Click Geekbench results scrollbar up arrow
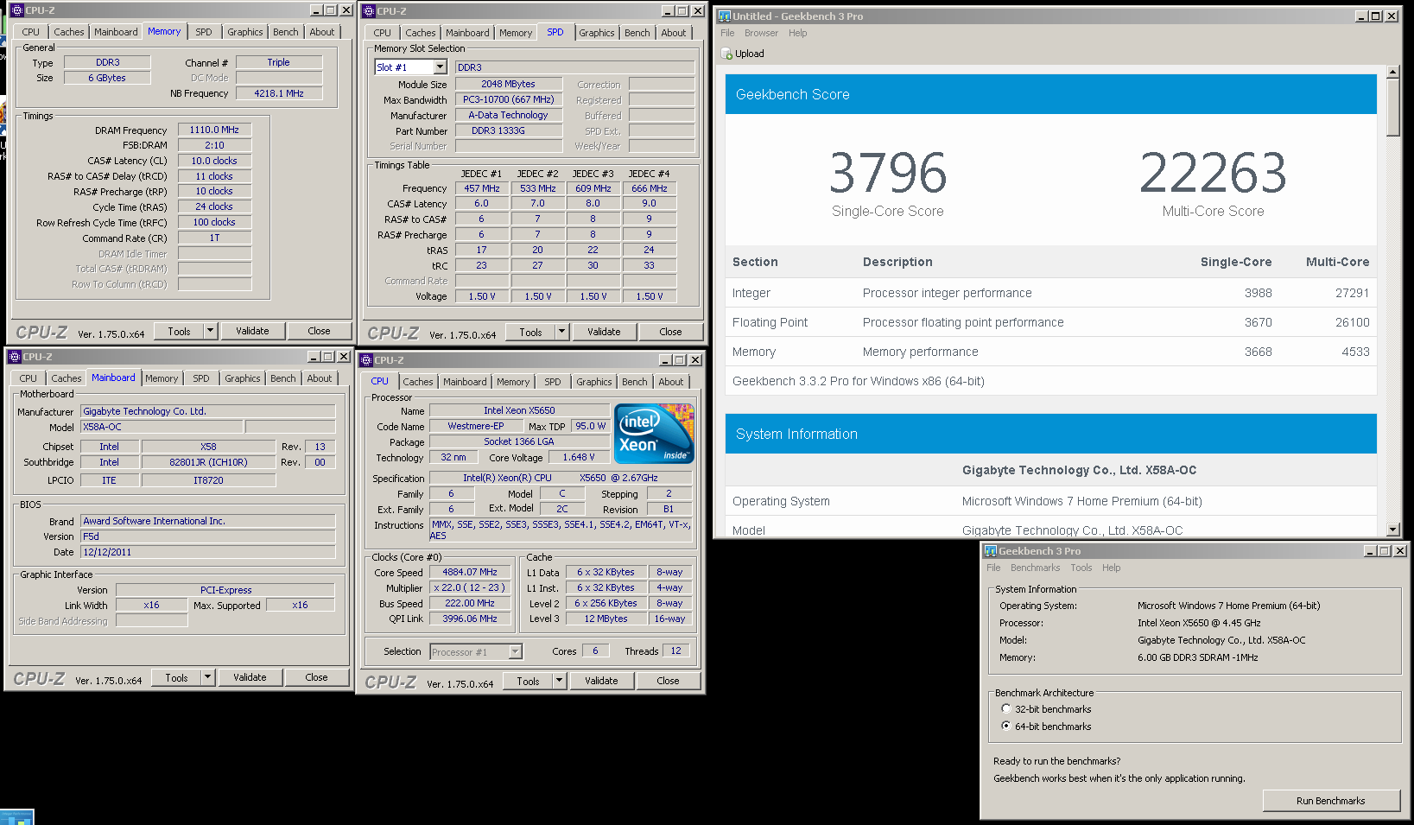Image resolution: width=1414 pixels, height=825 pixels. (1392, 72)
